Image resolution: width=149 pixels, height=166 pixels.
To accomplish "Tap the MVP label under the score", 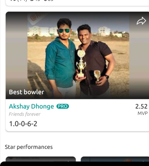I will tap(142, 113).
